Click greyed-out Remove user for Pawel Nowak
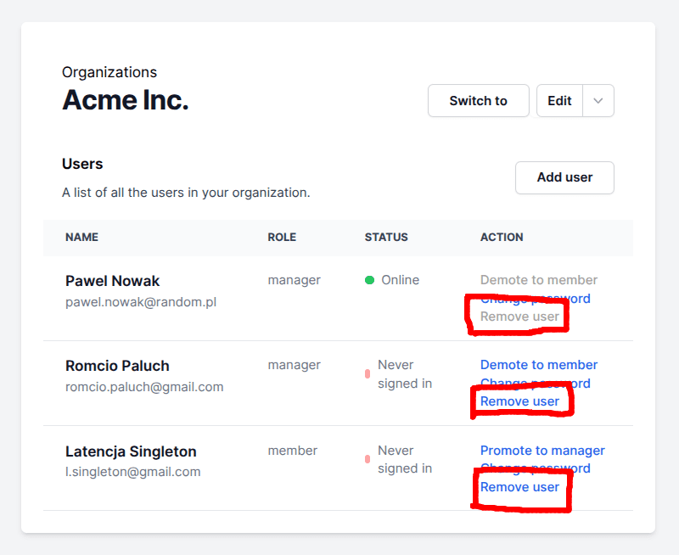 [519, 317]
